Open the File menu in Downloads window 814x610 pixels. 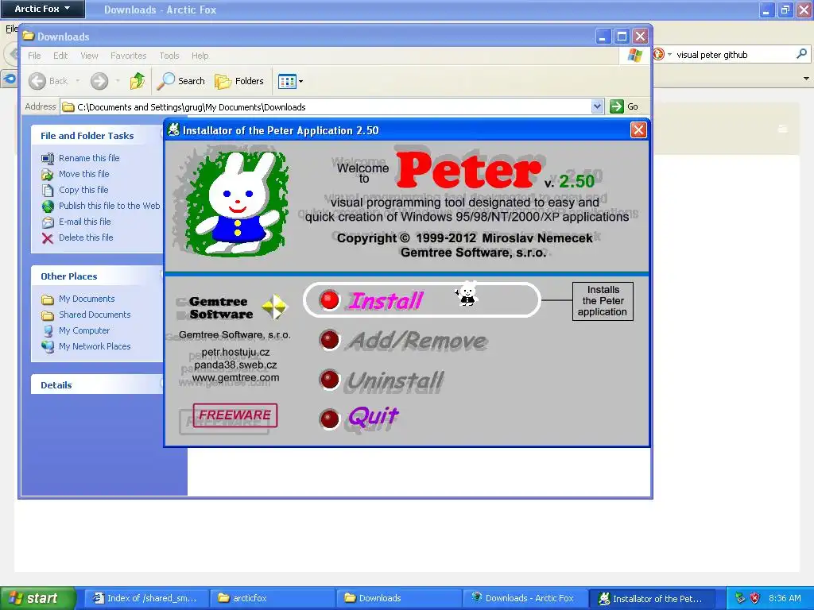click(x=34, y=56)
